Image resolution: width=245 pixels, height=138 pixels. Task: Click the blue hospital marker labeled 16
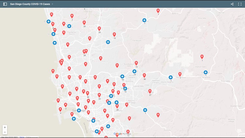122,77
